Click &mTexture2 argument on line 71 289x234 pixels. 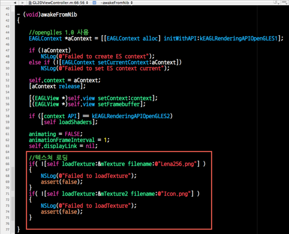pos(113,194)
